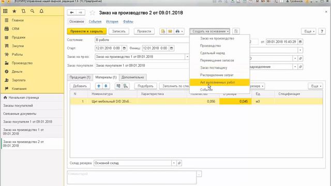Send document by email icon
The height and width of the screenshot is (186, 331).
pos(170,31)
